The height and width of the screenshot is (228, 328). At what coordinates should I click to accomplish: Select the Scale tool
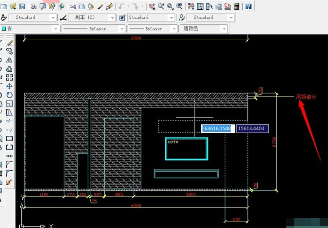(9, 104)
